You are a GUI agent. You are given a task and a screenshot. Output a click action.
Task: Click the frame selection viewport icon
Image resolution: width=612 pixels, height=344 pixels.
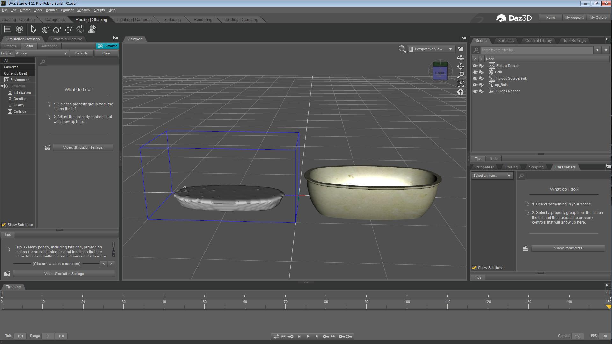tap(461, 83)
